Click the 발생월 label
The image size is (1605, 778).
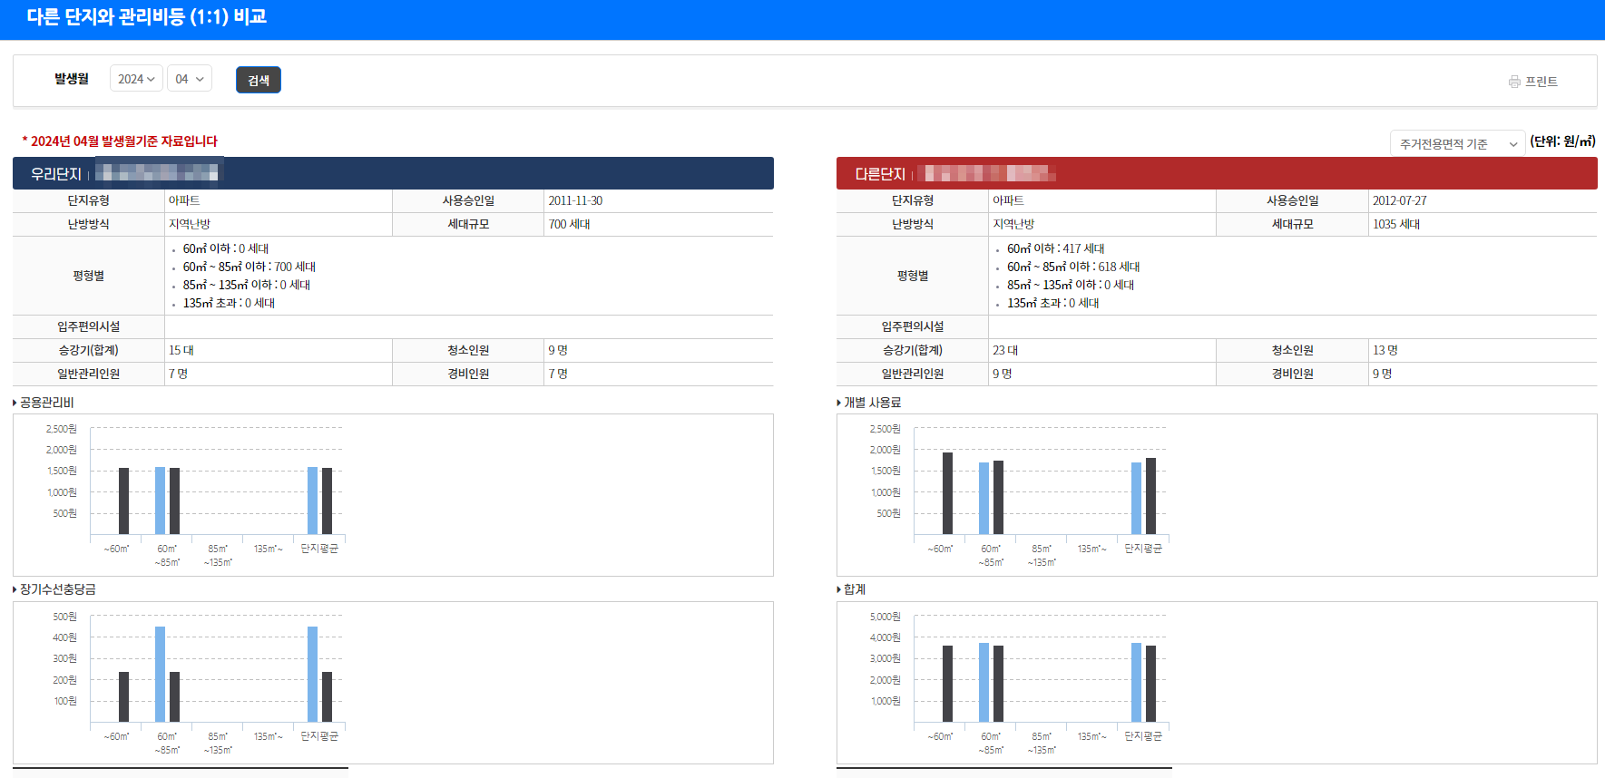(72, 79)
